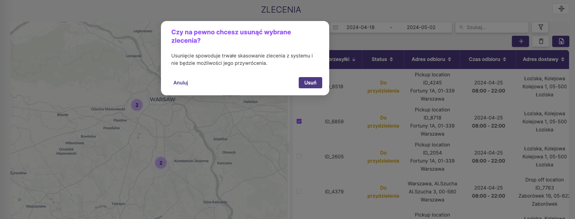
Task: Click the Adres dostawy column header
Action: click(x=540, y=59)
